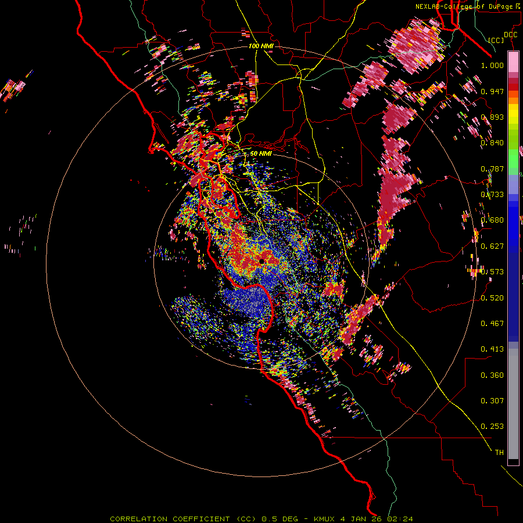This screenshot has width=523, height=523.
Task: Click the 1.000 scale value
Action: click(x=492, y=65)
